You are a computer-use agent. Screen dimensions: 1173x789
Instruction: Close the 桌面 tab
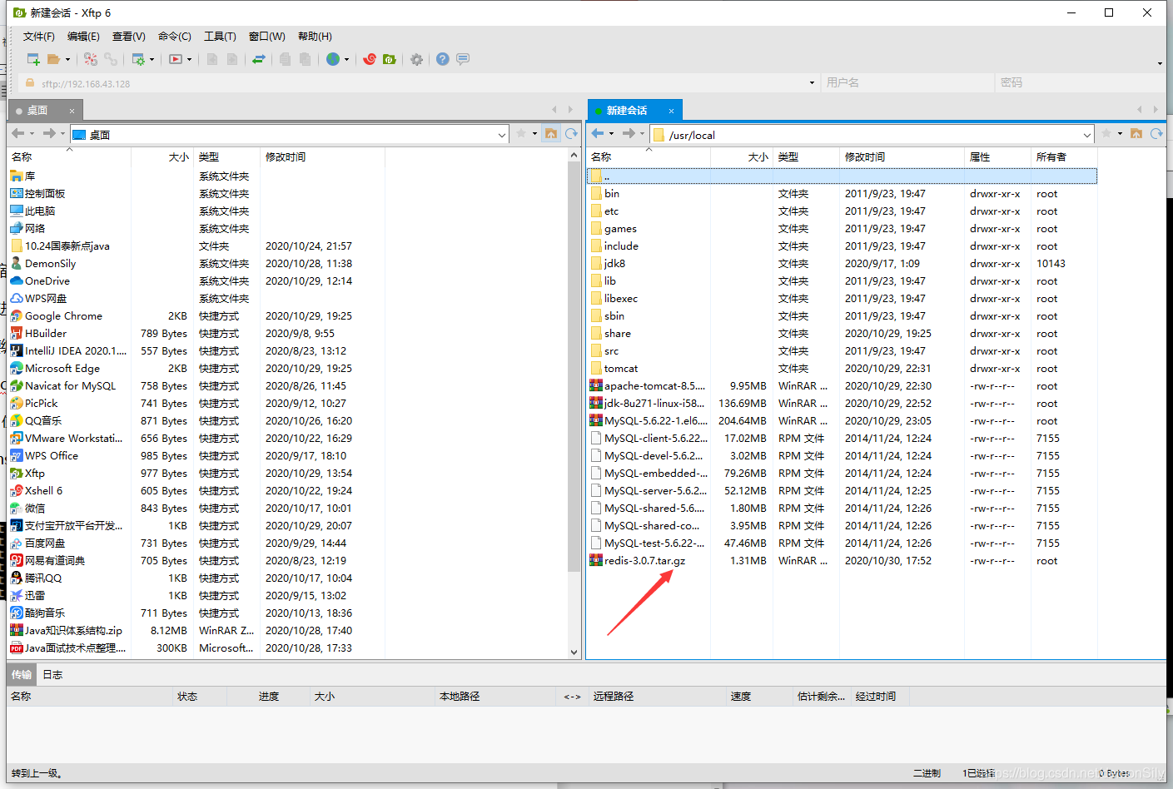tap(72, 111)
